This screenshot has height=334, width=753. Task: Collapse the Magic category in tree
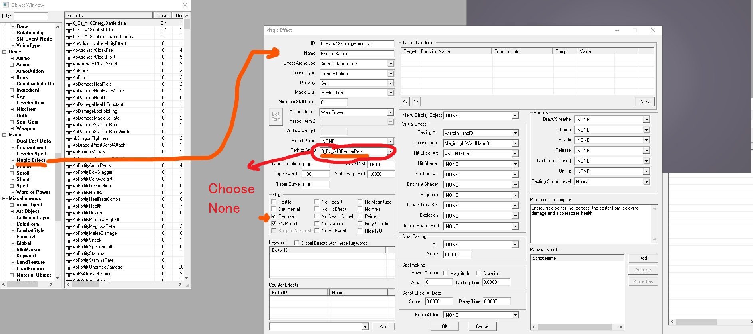point(4,135)
